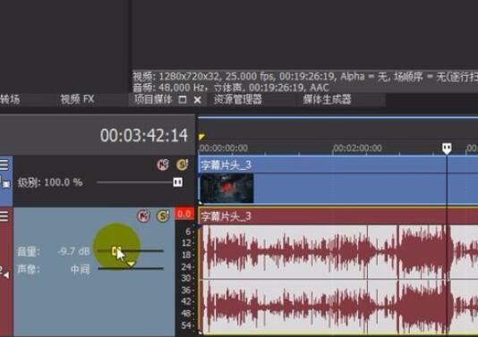478x337 pixels.
Task: Undock the 项目媒体 panel window
Action: [x=183, y=99]
